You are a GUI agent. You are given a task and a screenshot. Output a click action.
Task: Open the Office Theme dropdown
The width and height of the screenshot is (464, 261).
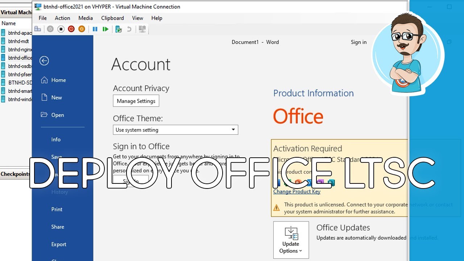click(x=175, y=130)
